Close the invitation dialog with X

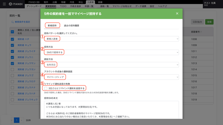click(177, 14)
